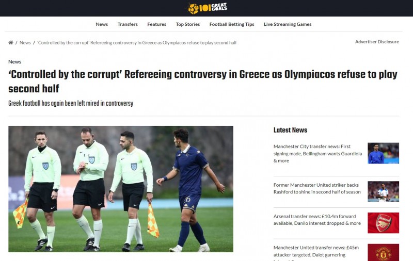The width and height of the screenshot is (413, 261).
Task: Go to the home breadcrumb icon
Action: point(11,43)
